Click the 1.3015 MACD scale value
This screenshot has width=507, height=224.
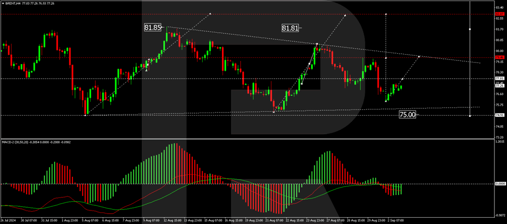pyautogui.click(x=500, y=142)
